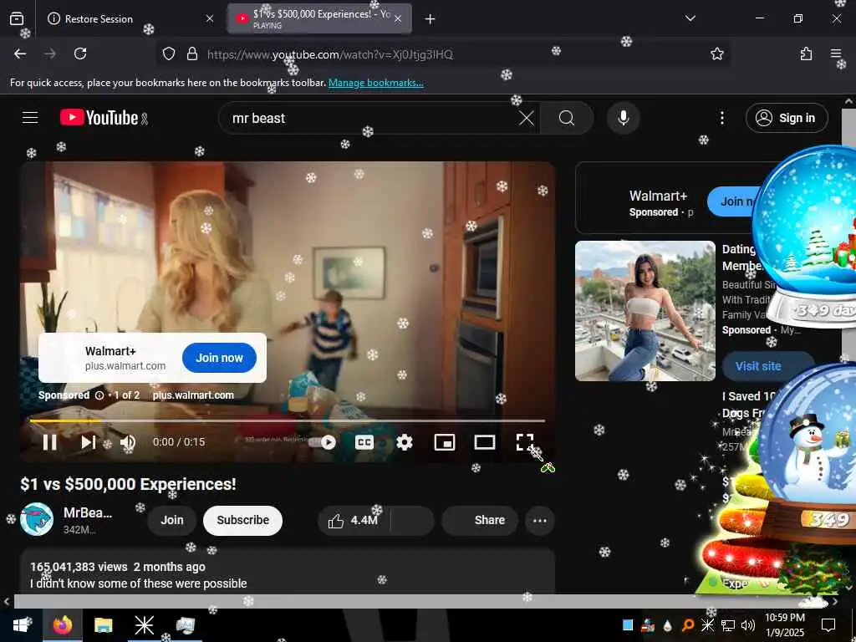
Task: Open notification center icon
Action: 828,625
